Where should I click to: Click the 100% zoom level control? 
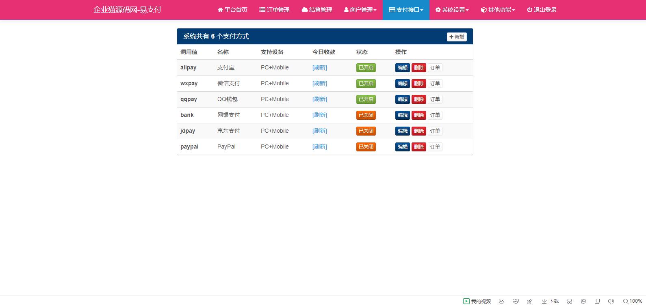point(633,301)
